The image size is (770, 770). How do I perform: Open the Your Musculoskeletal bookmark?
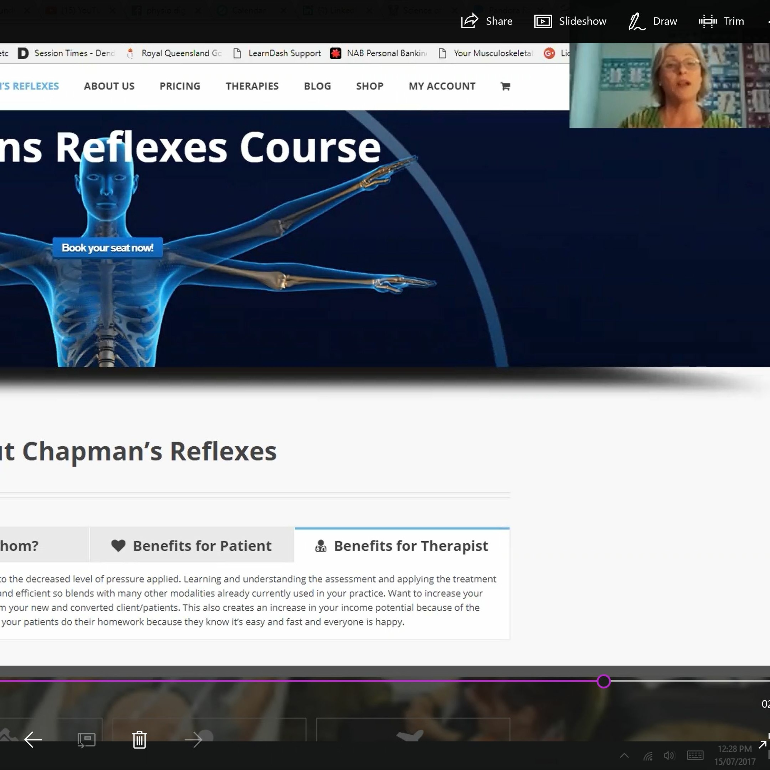click(x=486, y=53)
